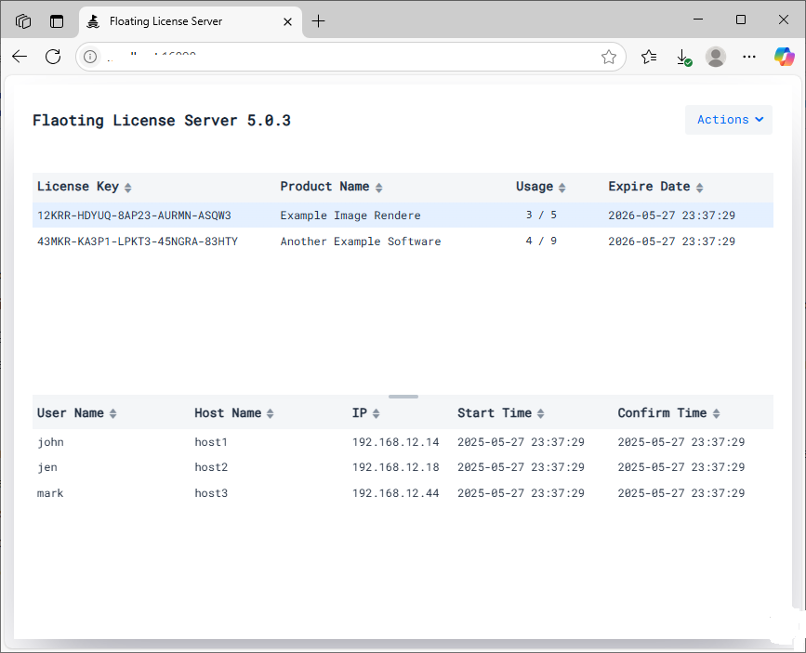Sort by Product Name column
Screen dimensions: 806x653
[379, 188]
